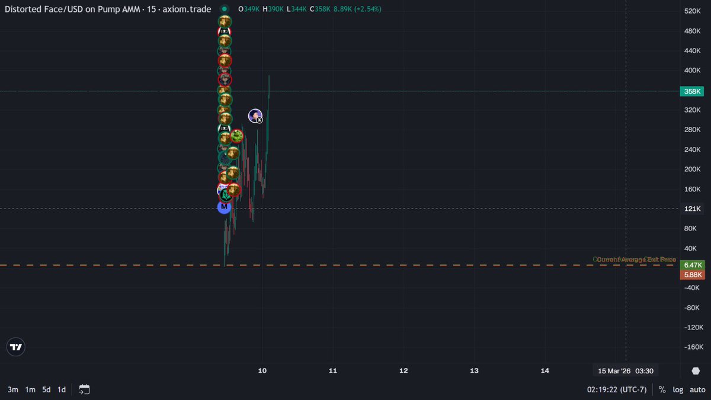Click the -160K price axis label
Image resolution: width=711 pixels, height=400 pixels.
693,347
